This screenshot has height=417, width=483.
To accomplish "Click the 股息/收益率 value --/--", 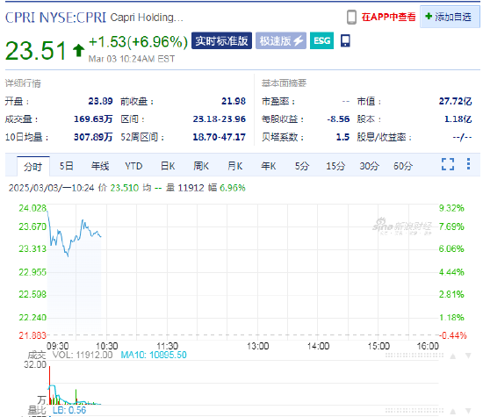I will [x=462, y=137].
